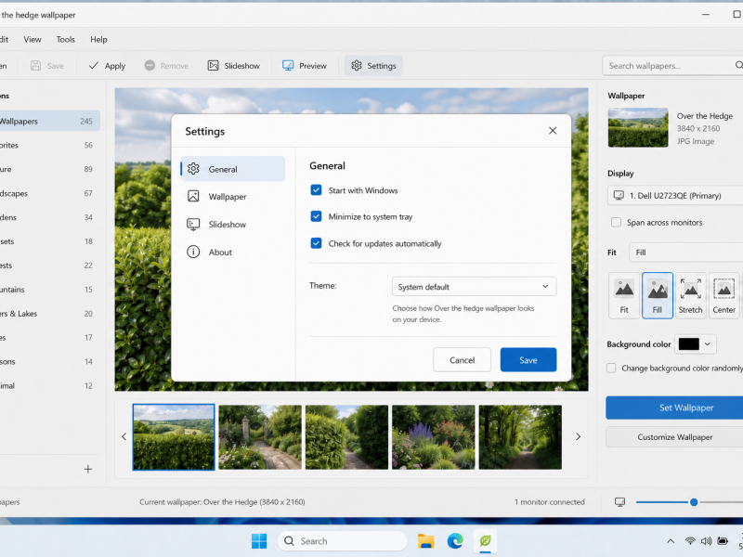Open File Explorer from the taskbar

425,541
